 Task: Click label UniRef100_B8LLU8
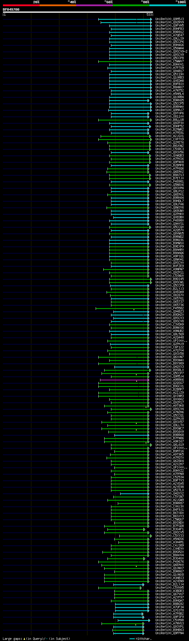point(170,120)
